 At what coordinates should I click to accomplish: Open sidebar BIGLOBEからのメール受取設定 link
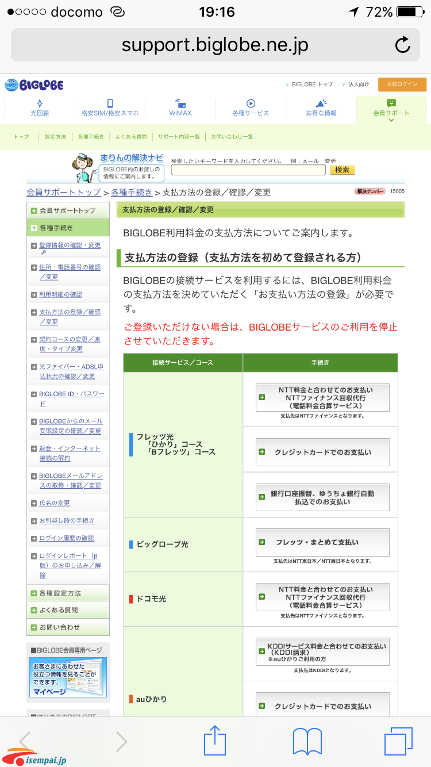(71, 426)
